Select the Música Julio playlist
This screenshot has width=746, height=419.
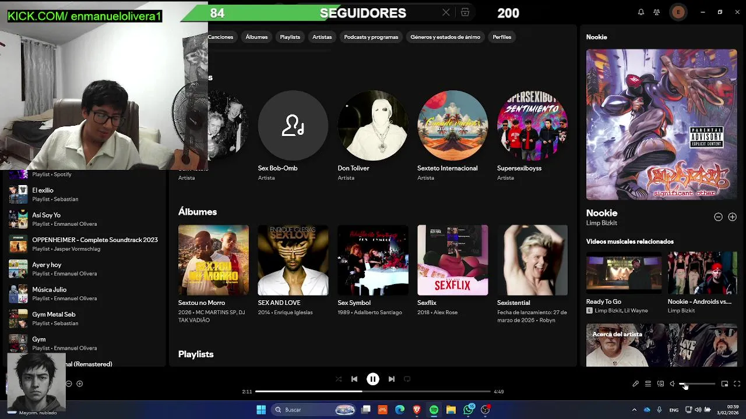(85, 294)
